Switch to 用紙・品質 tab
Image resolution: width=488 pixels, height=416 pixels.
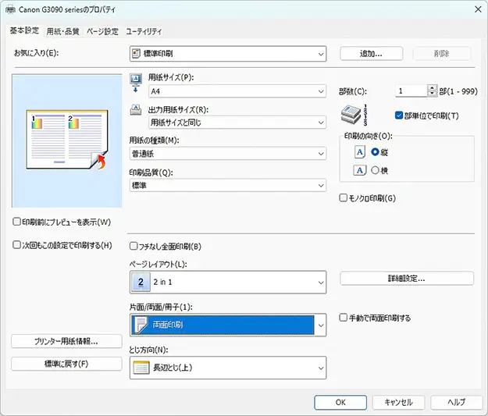pyautogui.click(x=63, y=31)
